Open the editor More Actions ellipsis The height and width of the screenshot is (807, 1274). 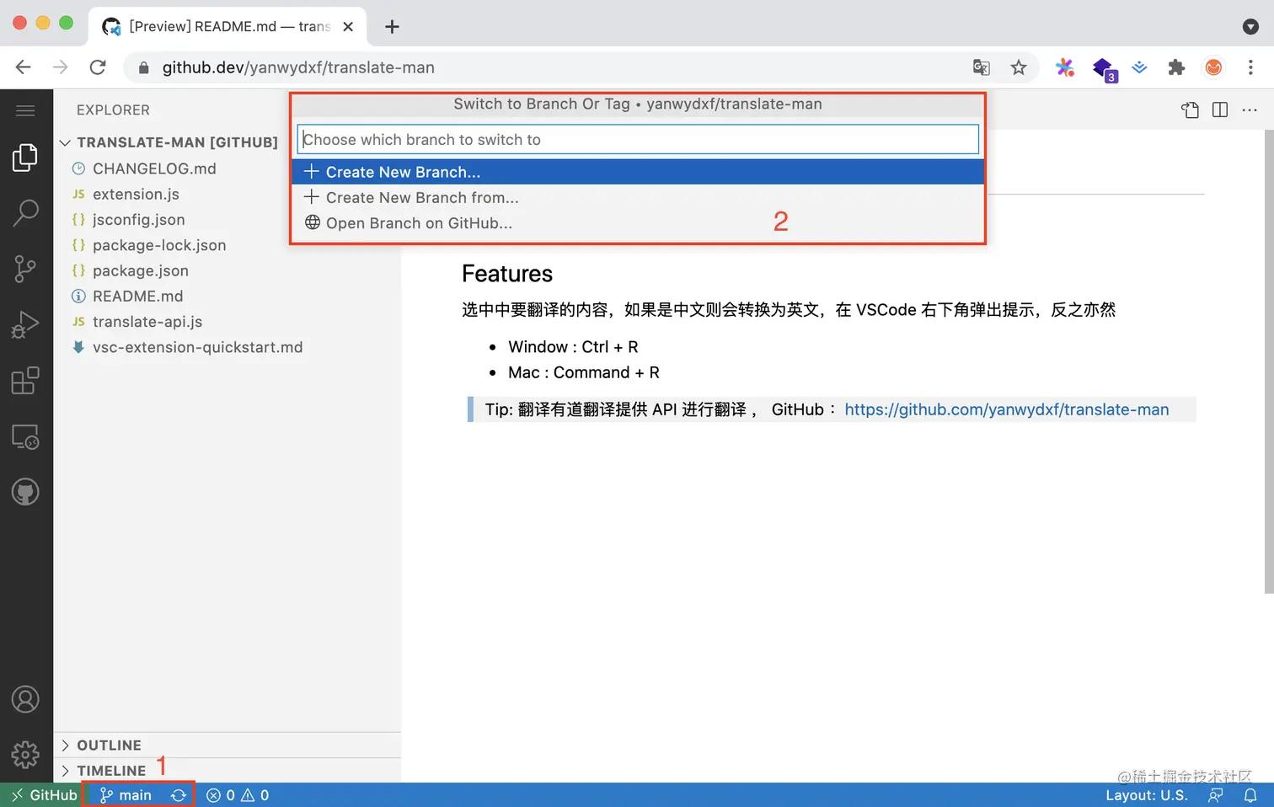click(x=1250, y=110)
